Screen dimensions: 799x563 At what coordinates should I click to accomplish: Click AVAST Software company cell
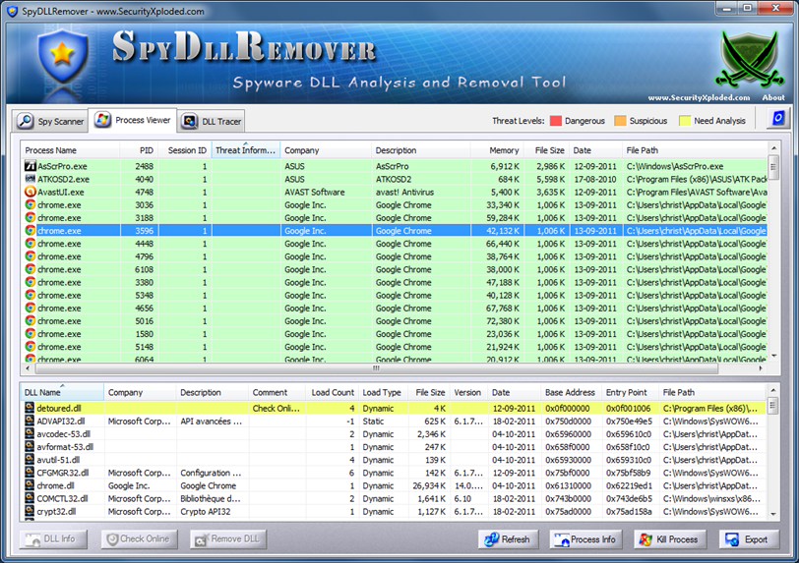click(315, 192)
